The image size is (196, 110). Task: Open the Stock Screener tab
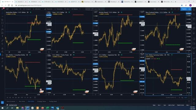(x=11, y=101)
